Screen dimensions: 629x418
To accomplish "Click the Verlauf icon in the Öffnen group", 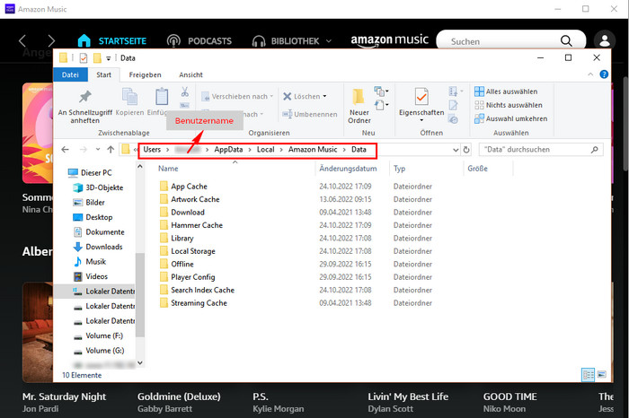I will pos(453,119).
